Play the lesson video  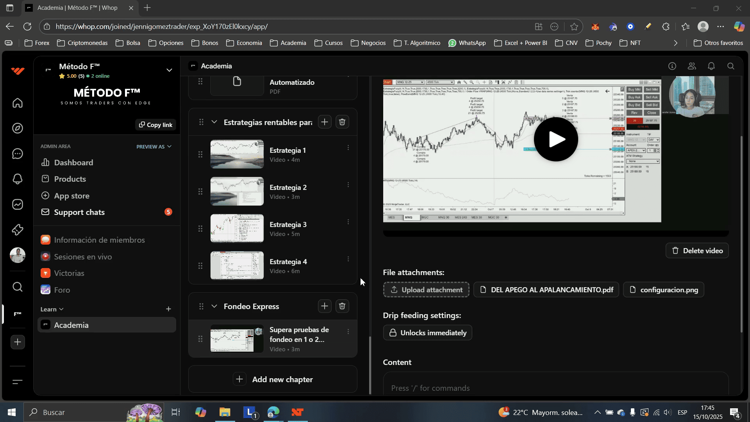coord(556,139)
